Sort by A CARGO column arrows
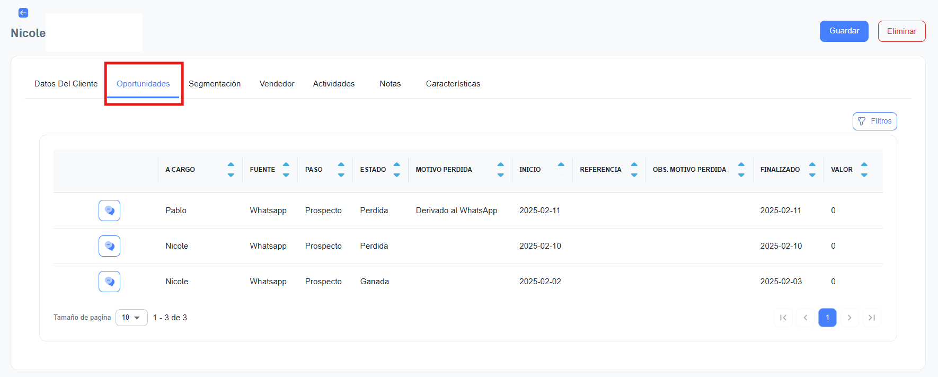The image size is (938, 377). pos(231,170)
